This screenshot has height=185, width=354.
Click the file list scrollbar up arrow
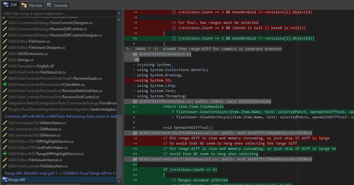119,19
